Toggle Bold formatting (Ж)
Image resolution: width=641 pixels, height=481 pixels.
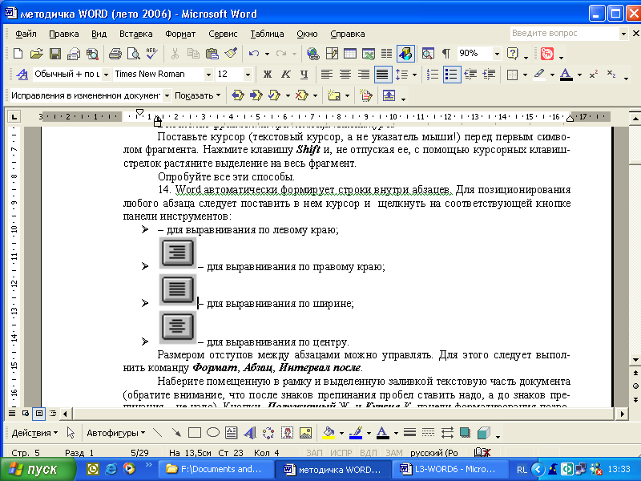[x=268, y=75]
